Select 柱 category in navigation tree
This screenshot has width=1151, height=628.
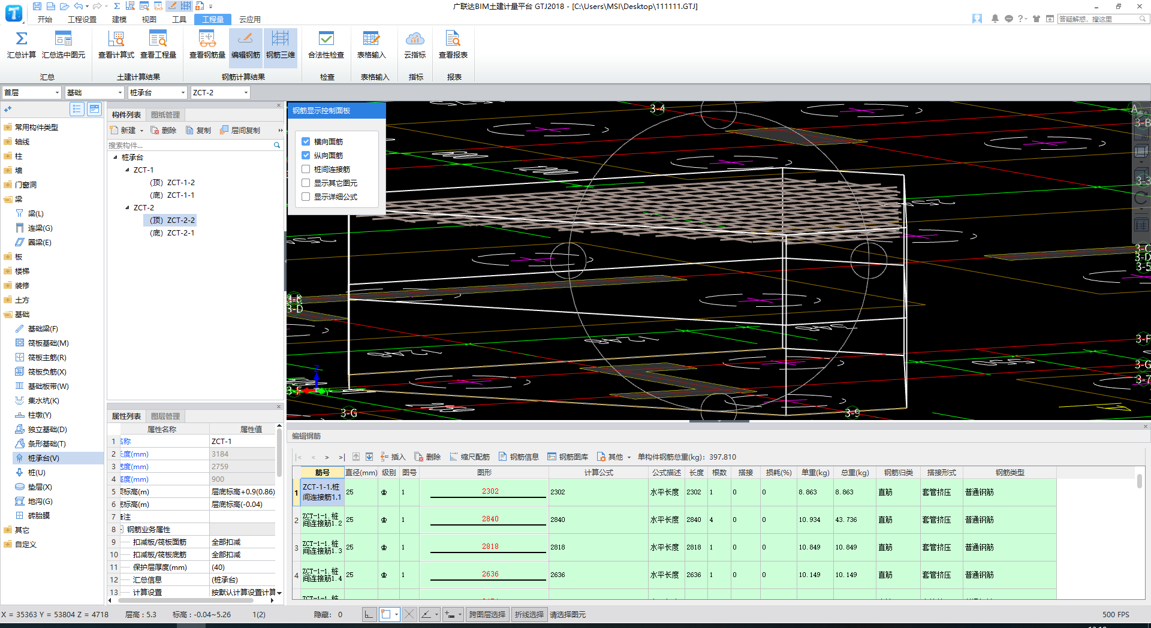19,156
